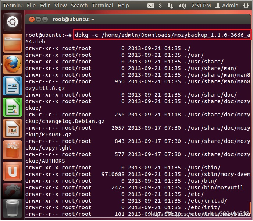Minimize the root@ubuntu terminal window

coord(38,20)
